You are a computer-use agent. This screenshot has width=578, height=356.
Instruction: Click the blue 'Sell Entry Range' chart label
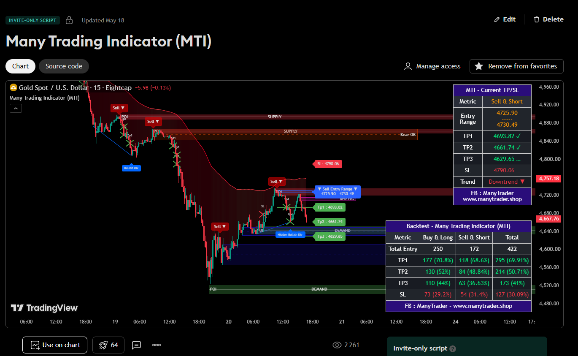(x=337, y=191)
